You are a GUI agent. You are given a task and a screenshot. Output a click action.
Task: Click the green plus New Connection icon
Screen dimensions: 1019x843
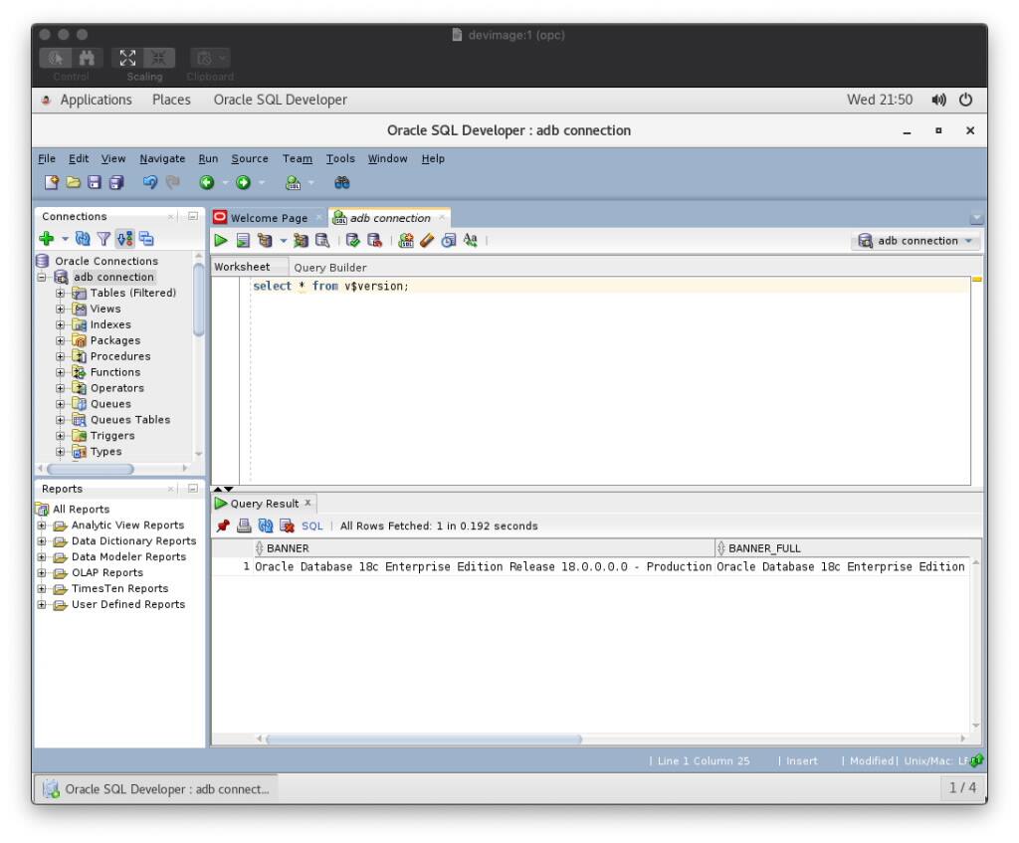(x=46, y=239)
